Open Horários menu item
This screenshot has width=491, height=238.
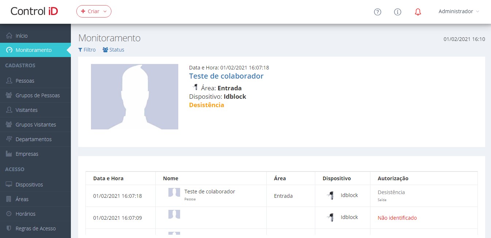tap(35, 214)
